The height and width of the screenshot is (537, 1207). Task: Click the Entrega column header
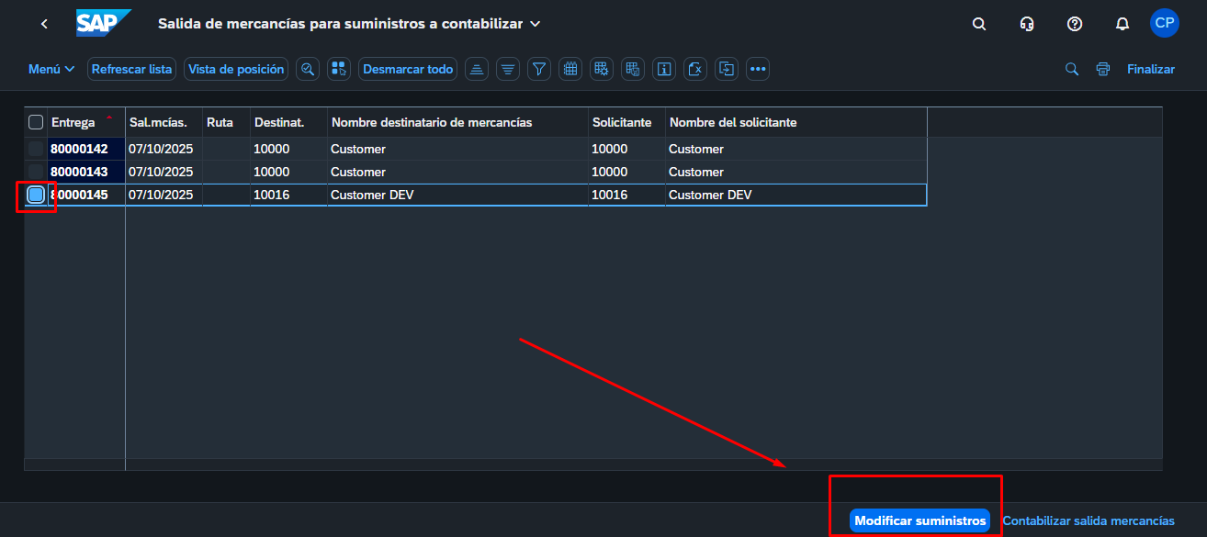pyautogui.click(x=73, y=122)
